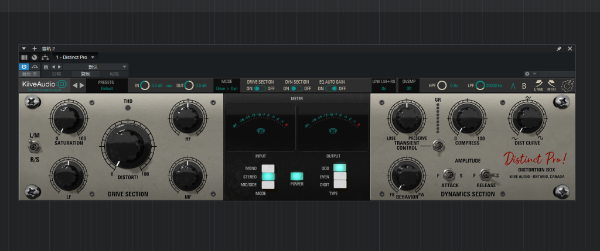Go to the next preset arrow

(x=83, y=85)
